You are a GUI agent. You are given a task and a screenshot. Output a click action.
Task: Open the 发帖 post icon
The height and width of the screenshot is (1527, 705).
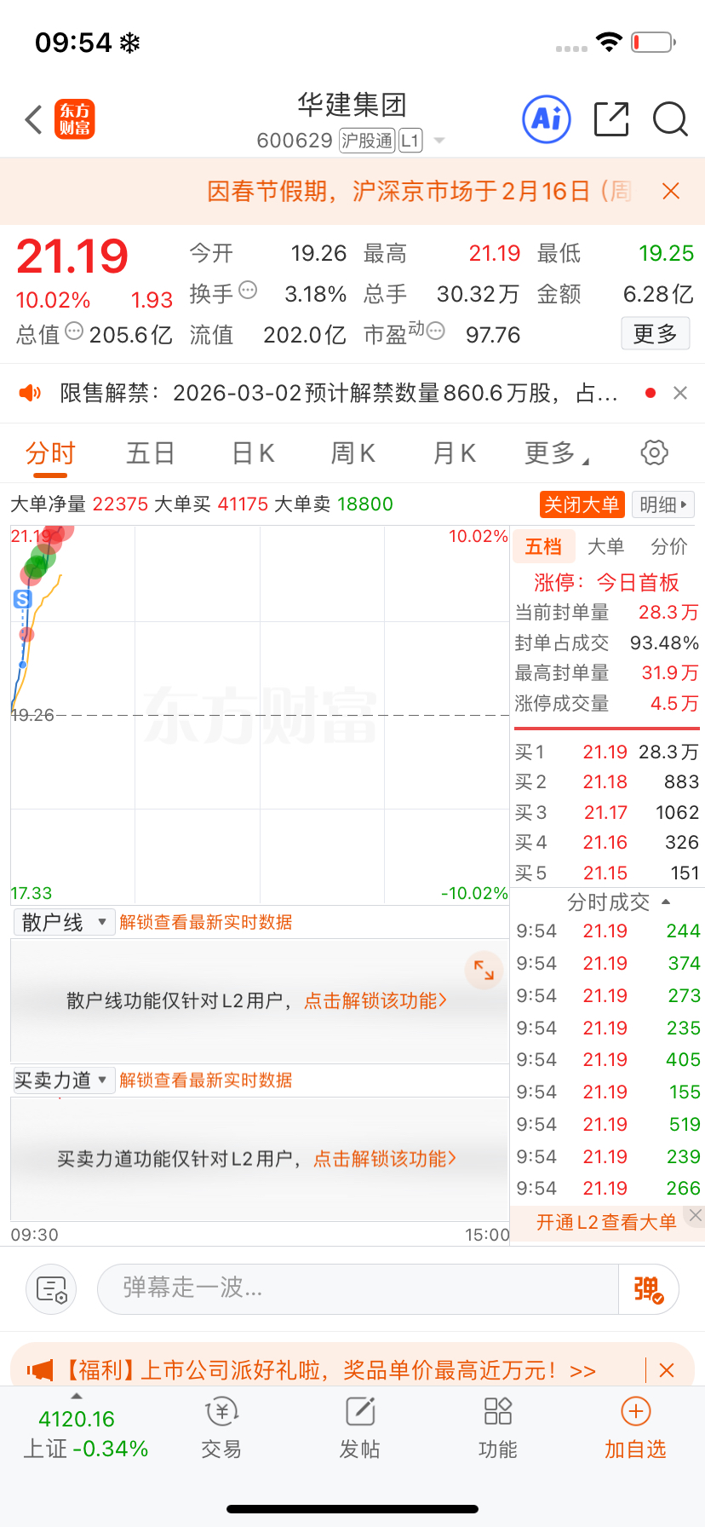pos(359,1428)
